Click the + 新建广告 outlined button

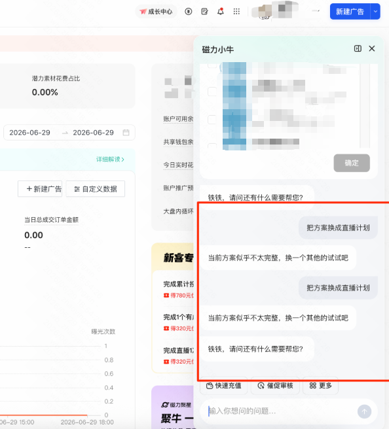(x=40, y=189)
